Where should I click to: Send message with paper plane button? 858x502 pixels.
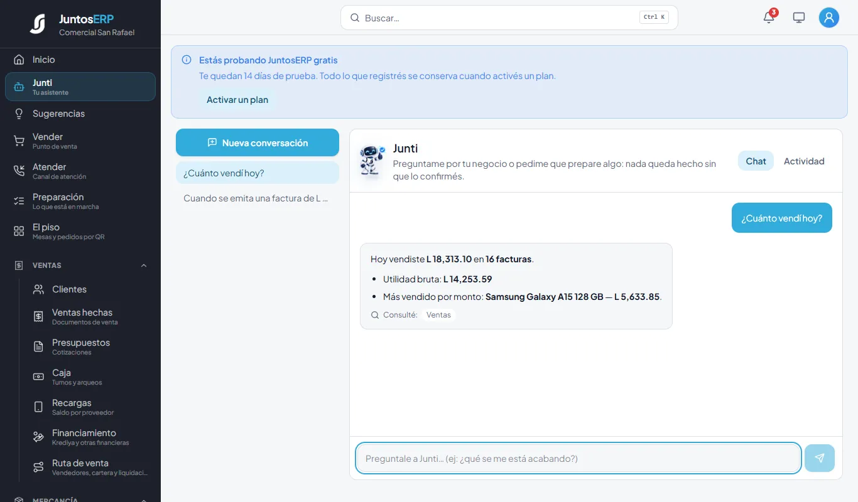[x=820, y=458]
